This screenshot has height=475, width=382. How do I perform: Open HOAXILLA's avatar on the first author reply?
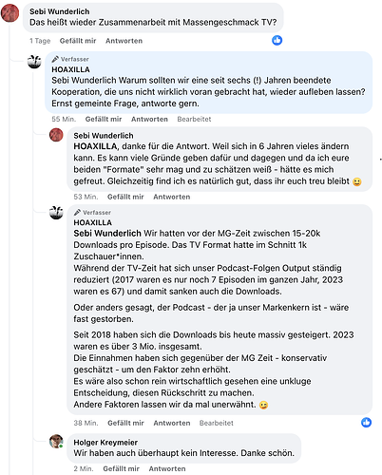click(34, 62)
